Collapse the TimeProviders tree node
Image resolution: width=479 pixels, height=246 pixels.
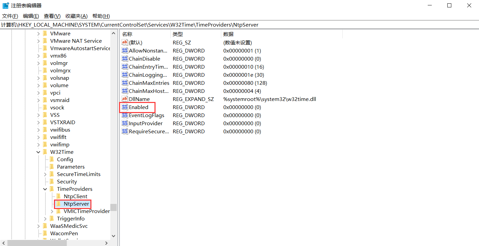pyautogui.click(x=45, y=189)
